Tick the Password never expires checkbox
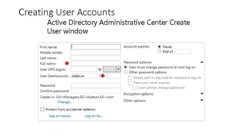The width and height of the screenshot is (246, 138). (x=130, y=83)
